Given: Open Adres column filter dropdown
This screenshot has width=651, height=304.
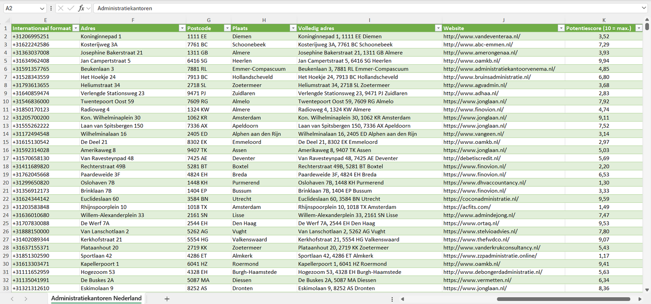Looking at the screenshot, I should click(x=182, y=28).
